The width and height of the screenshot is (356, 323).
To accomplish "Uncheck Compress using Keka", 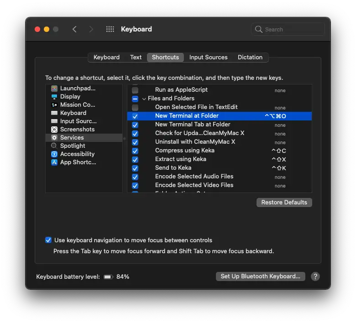I will (x=135, y=151).
